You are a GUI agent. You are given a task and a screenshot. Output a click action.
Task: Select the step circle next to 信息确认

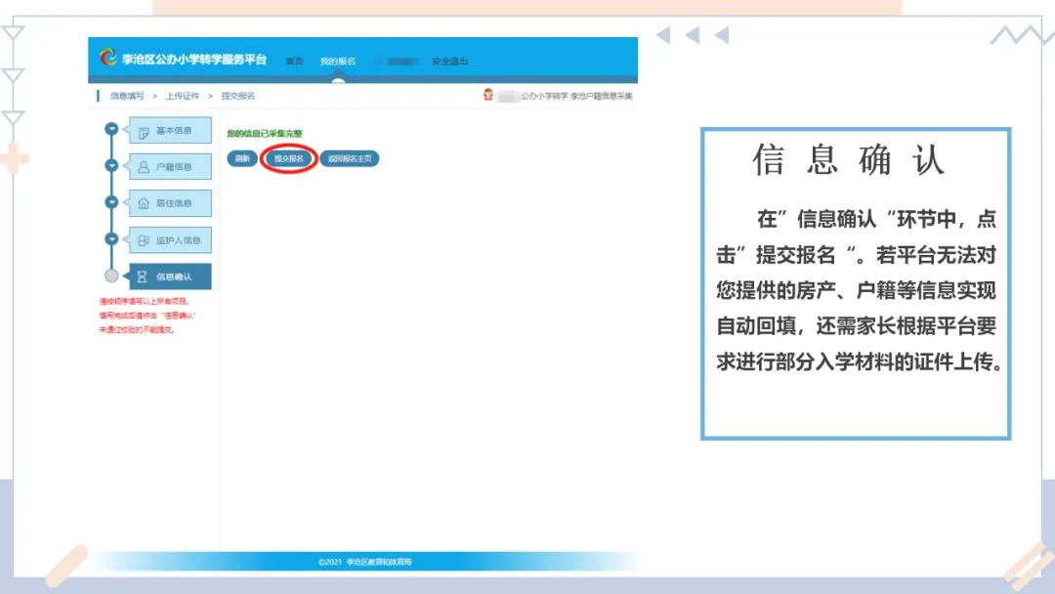(110, 274)
